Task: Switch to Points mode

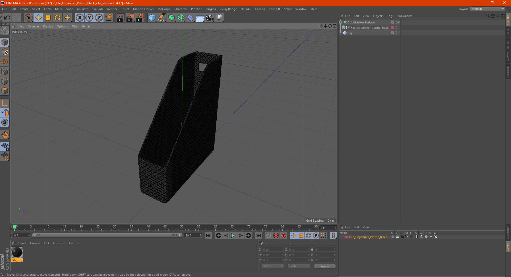Action: click(x=5, y=72)
